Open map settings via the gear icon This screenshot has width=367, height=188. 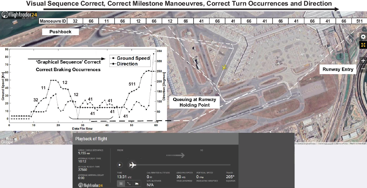click(x=363, y=37)
